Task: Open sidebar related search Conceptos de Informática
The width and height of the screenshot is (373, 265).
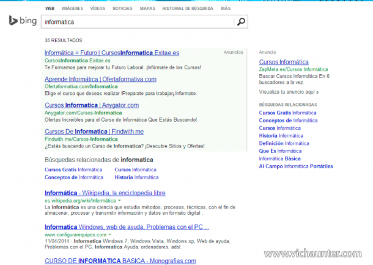Action: point(288,121)
